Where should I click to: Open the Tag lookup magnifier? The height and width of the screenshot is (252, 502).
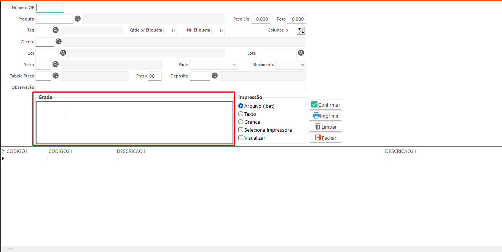pyautogui.click(x=56, y=30)
